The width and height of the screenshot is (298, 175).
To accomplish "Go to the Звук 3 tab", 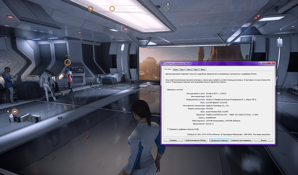I will pyautogui.click(x=196, y=70).
